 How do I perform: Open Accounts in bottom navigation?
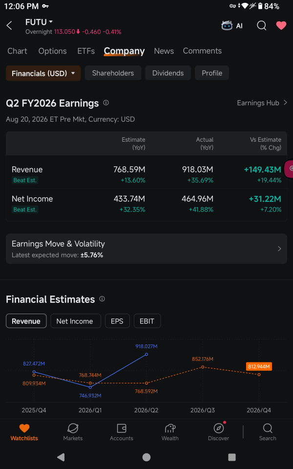click(122, 432)
